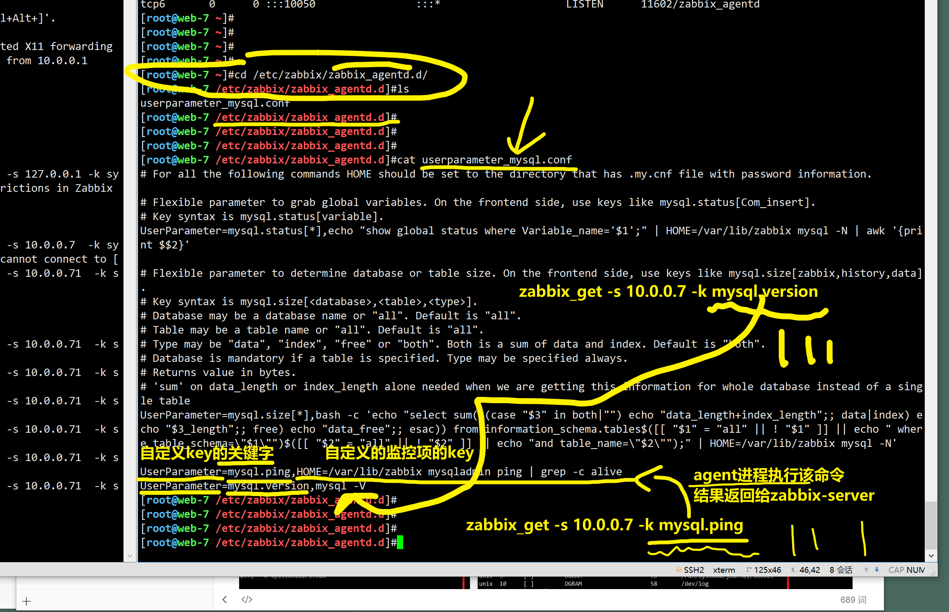Click the down arrow of the right terminal scrollbar
The height and width of the screenshot is (612, 949).
point(931,556)
